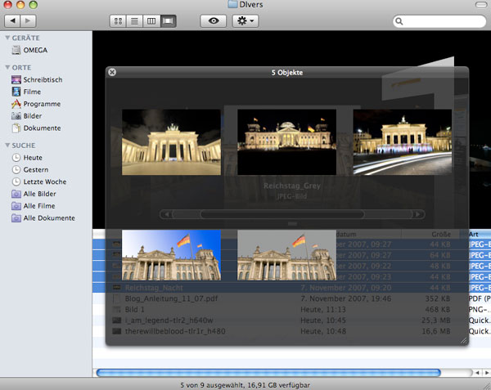Click the Quick Look eye button

(x=214, y=21)
